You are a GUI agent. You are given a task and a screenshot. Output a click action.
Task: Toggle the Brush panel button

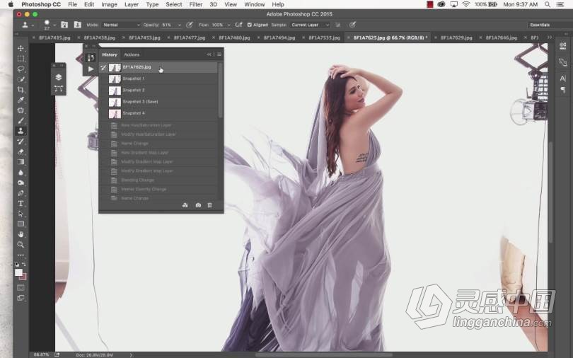[64, 25]
